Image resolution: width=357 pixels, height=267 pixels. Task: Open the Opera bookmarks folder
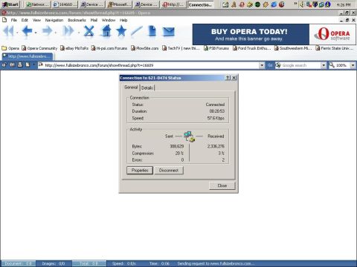pos(10,48)
